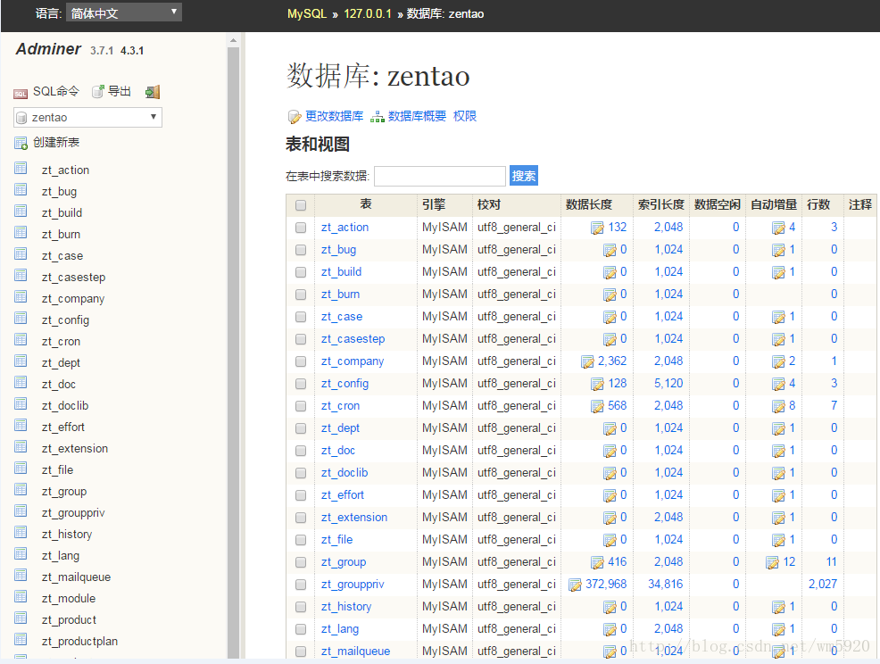Click the sidebar scrollbar up arrow

coord(234,40)
